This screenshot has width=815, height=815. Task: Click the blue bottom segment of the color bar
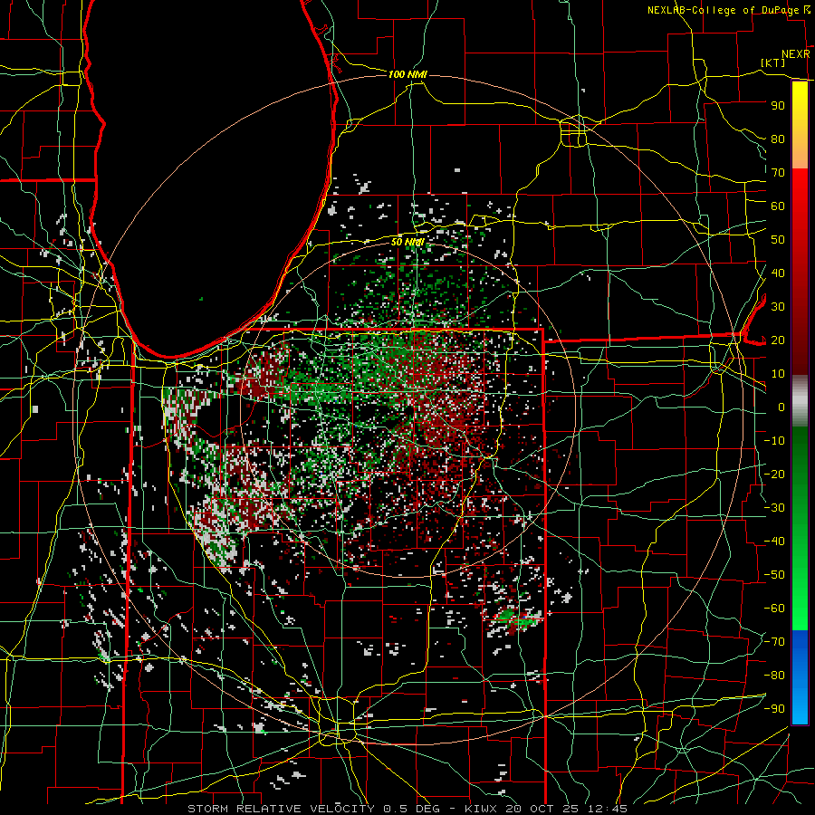800,677
